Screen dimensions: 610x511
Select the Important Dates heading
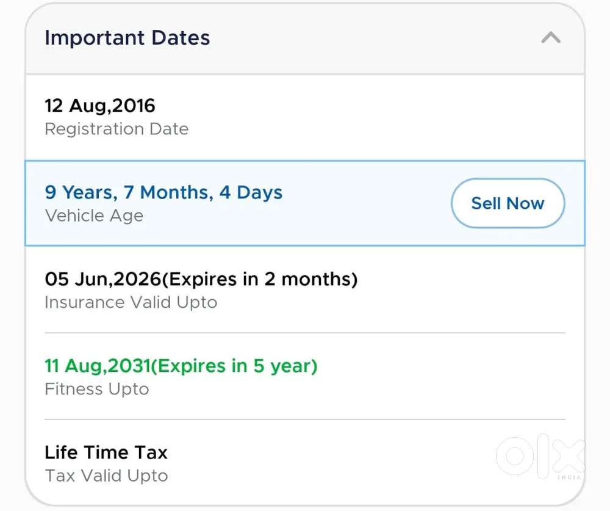tap(127, 38)
